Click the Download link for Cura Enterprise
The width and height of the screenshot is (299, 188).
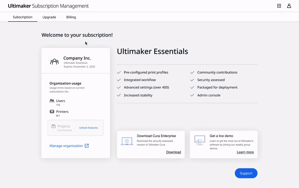173,152
